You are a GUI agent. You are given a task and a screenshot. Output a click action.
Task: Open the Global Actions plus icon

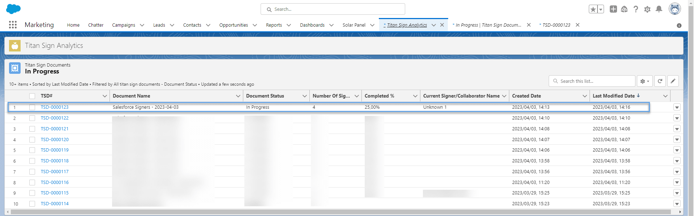613,9
